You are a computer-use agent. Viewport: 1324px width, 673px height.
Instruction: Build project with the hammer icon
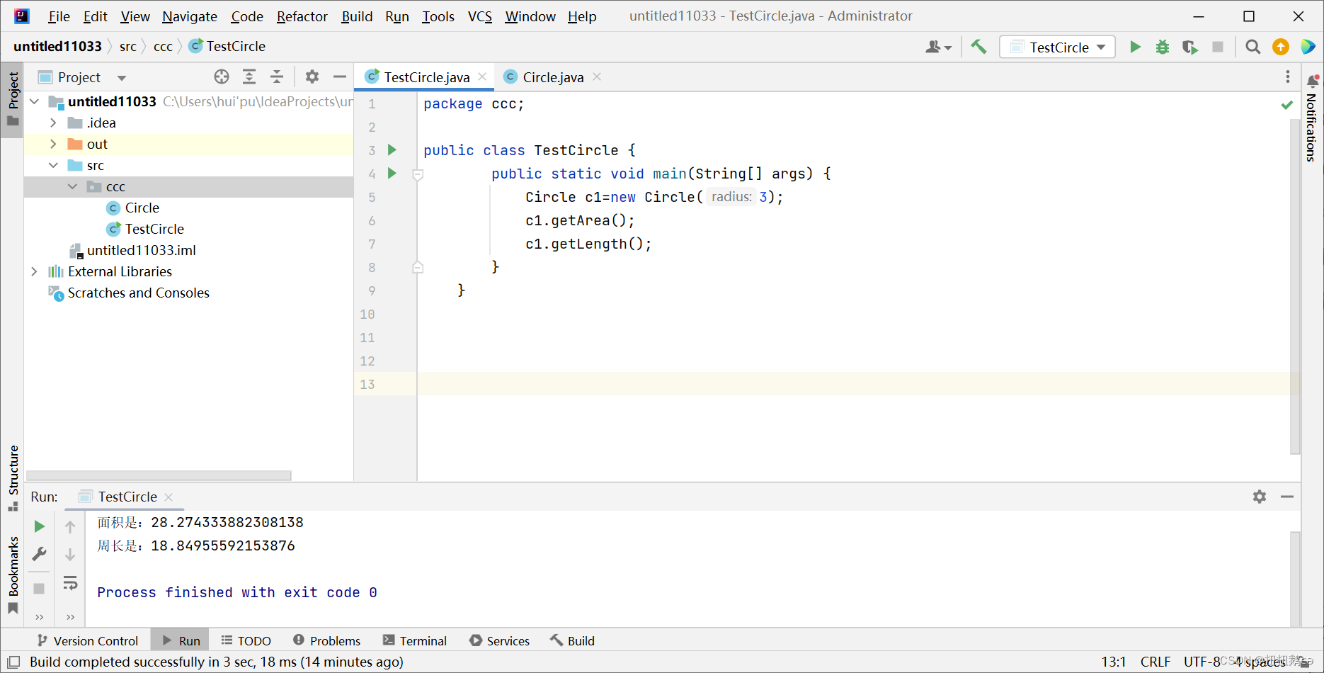coord(978,47)
